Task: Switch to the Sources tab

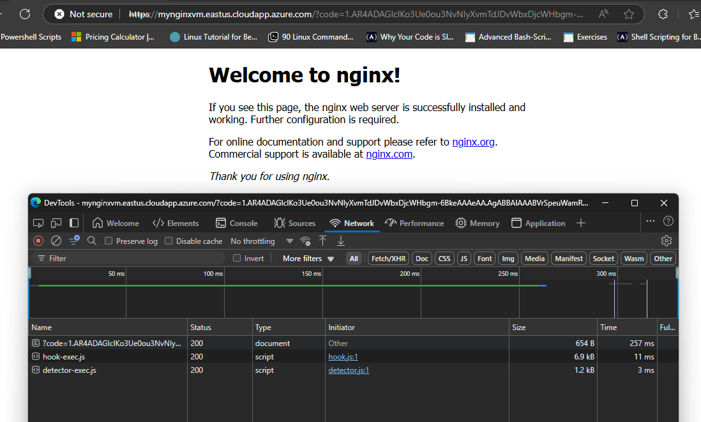Action: [x=294, y=223]
